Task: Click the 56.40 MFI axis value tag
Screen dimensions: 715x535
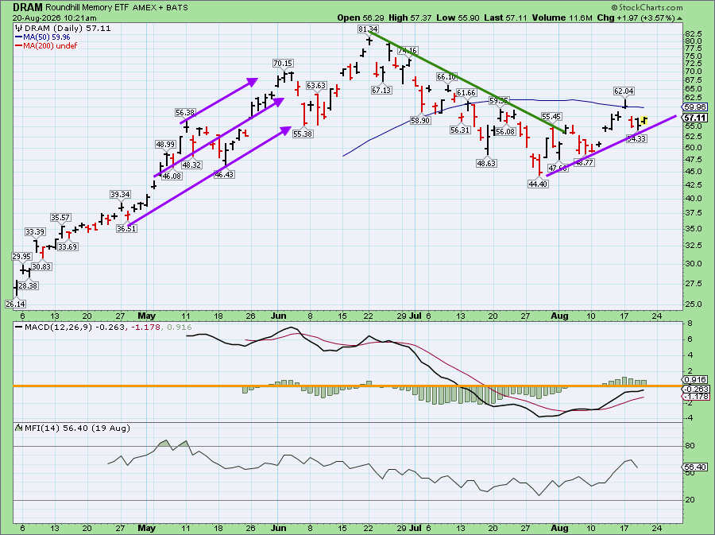Action: tap(695, 467)
